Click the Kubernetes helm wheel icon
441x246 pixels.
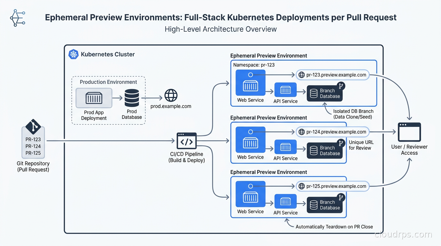(x=73, y=54)
